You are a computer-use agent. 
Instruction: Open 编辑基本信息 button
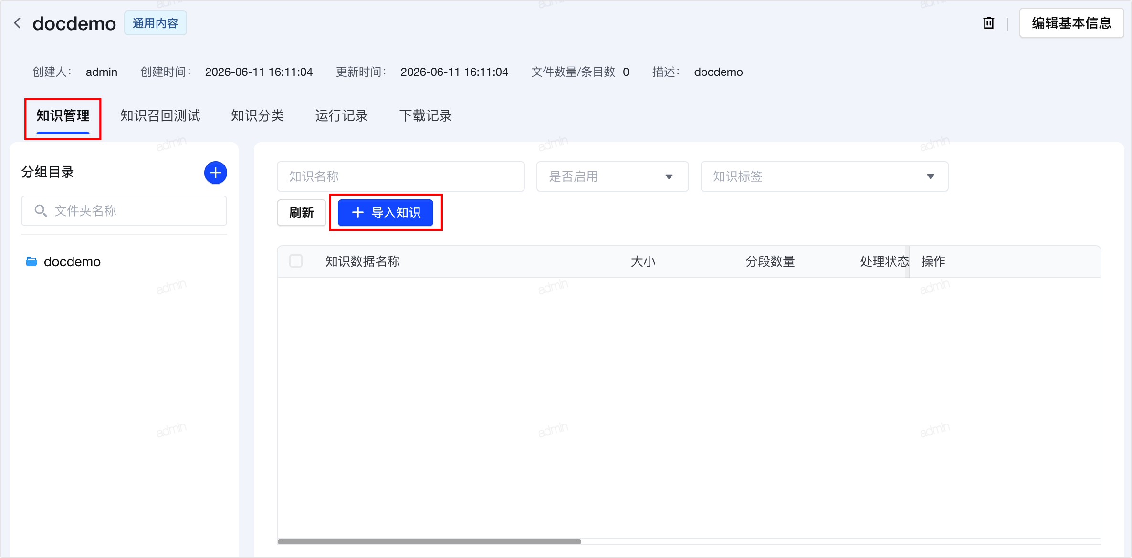1071,23
